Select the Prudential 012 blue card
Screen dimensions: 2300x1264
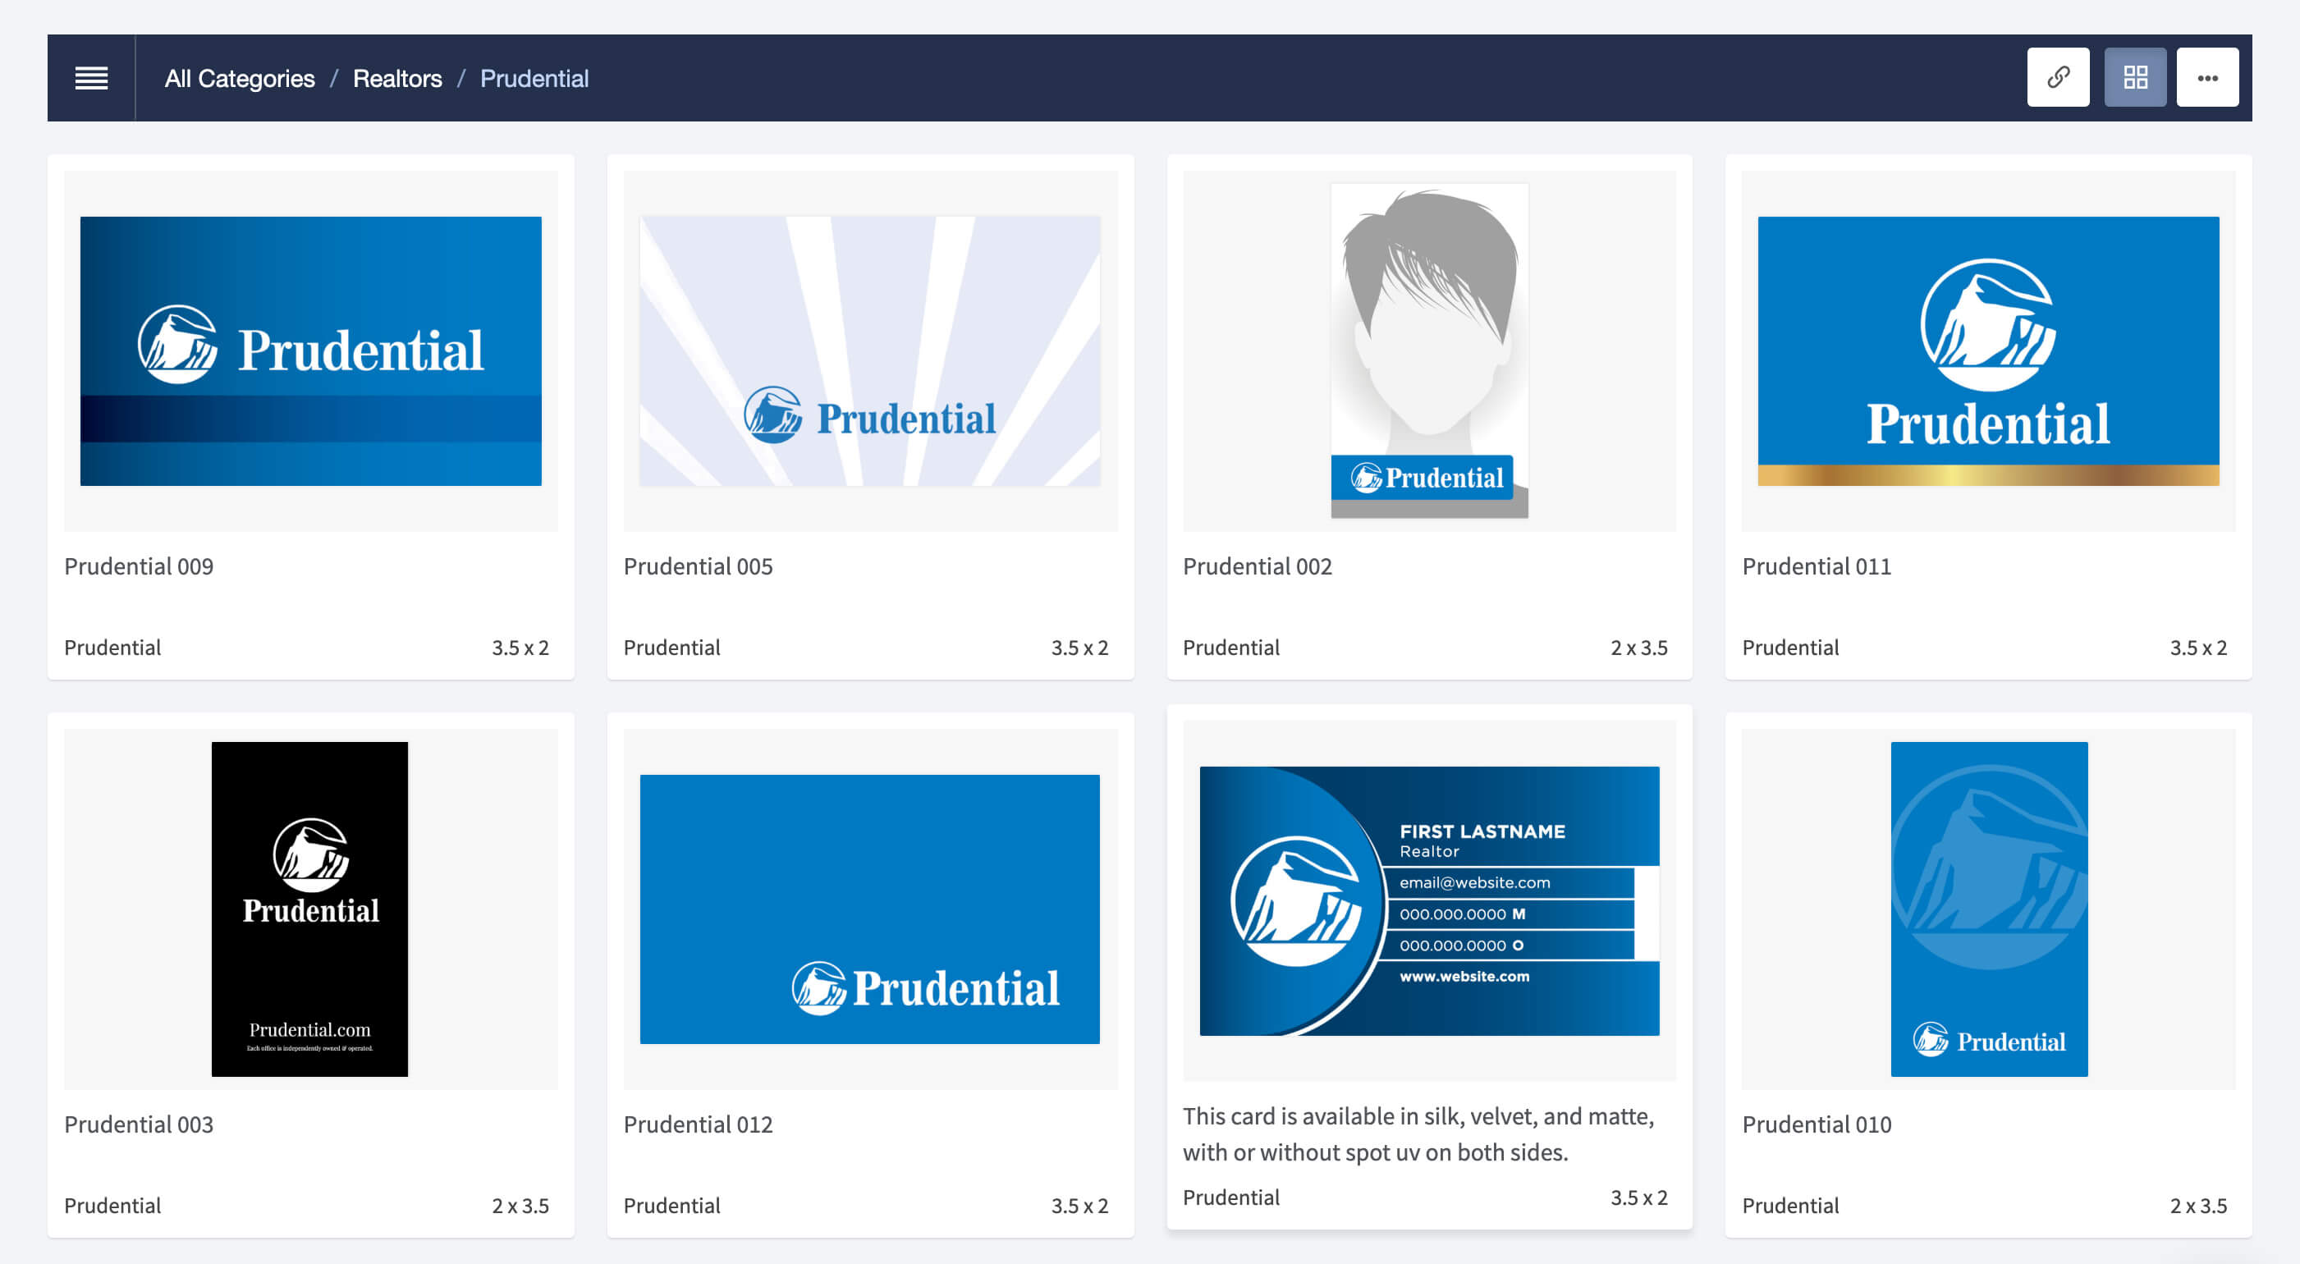(869, 909)
